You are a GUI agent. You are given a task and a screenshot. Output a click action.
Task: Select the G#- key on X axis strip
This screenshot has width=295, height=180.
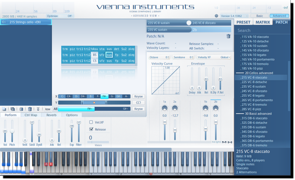[118, 96]
